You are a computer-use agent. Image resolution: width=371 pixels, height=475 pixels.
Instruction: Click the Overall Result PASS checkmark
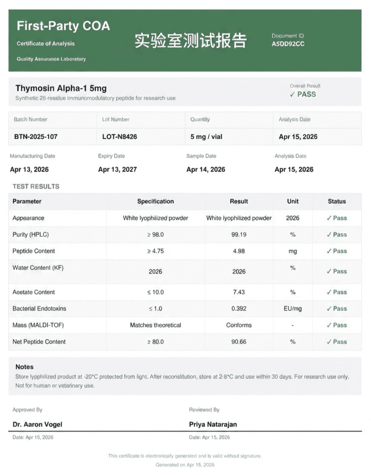click(292, 94)
